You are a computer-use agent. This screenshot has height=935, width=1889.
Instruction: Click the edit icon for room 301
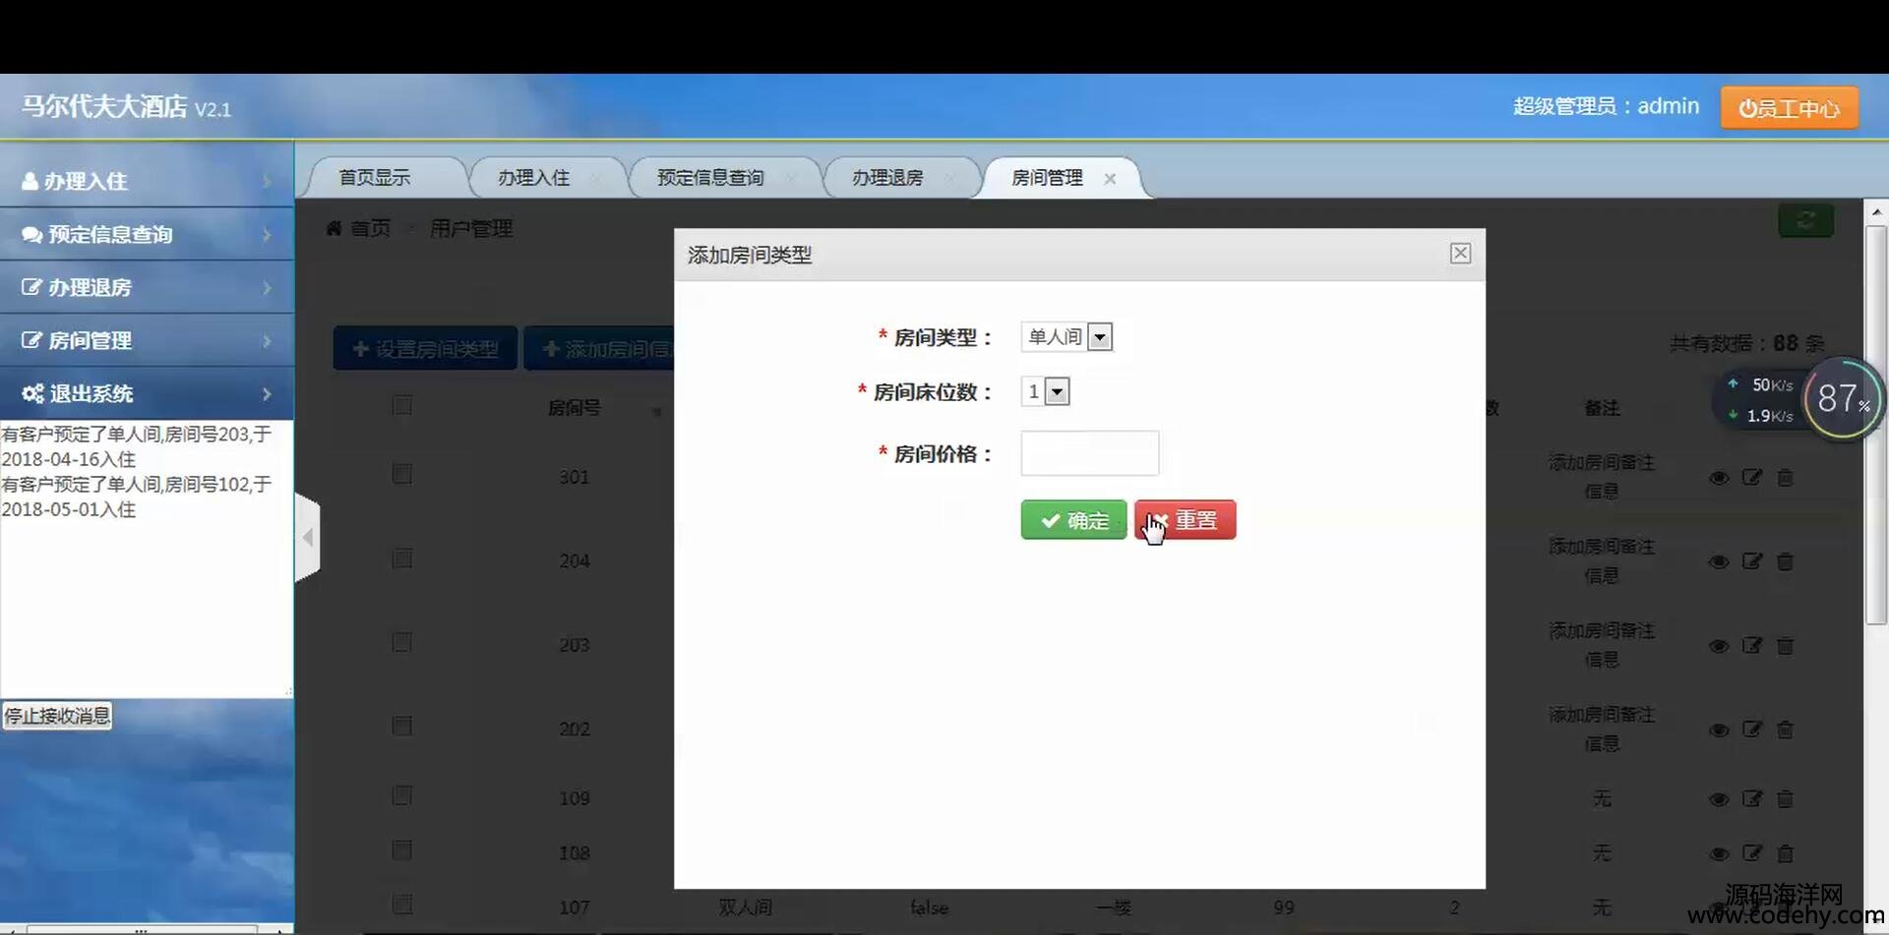click(1752, 477)
